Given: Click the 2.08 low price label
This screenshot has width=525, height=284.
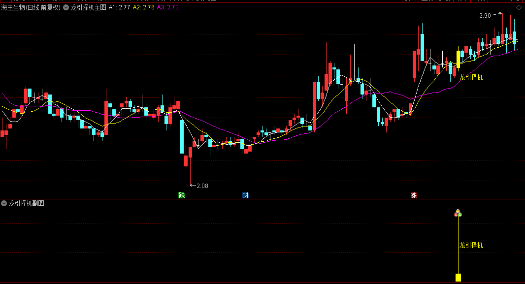Looking at the screenshot, I should [x=202, y=186].
